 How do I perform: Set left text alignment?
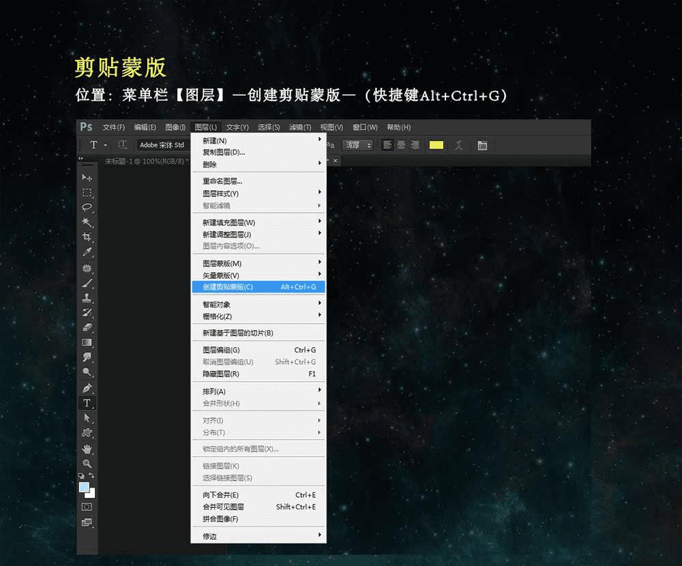tap(387, 145)
